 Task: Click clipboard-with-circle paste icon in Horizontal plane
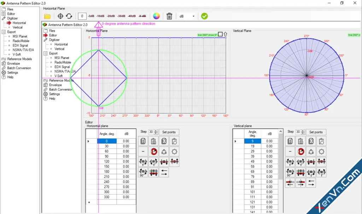[174, 141]
